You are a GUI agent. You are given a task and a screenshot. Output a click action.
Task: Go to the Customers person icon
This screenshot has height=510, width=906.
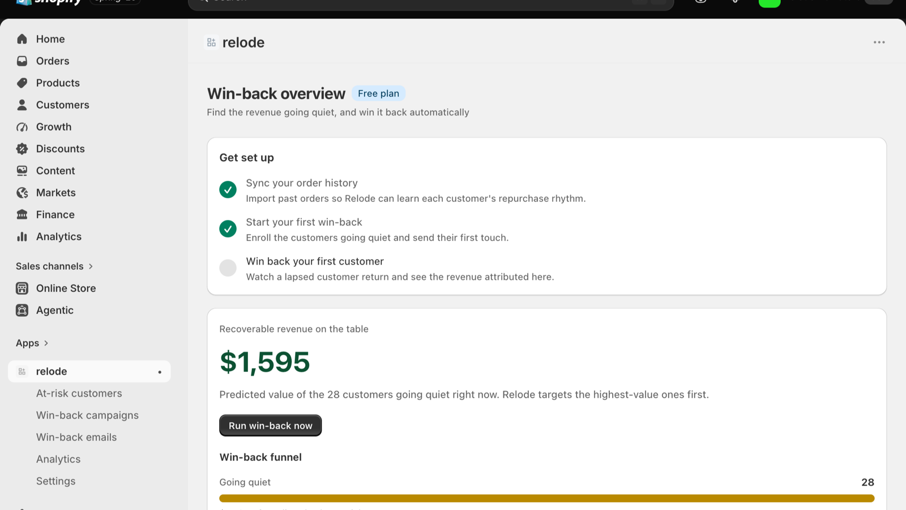coord(22,105)
